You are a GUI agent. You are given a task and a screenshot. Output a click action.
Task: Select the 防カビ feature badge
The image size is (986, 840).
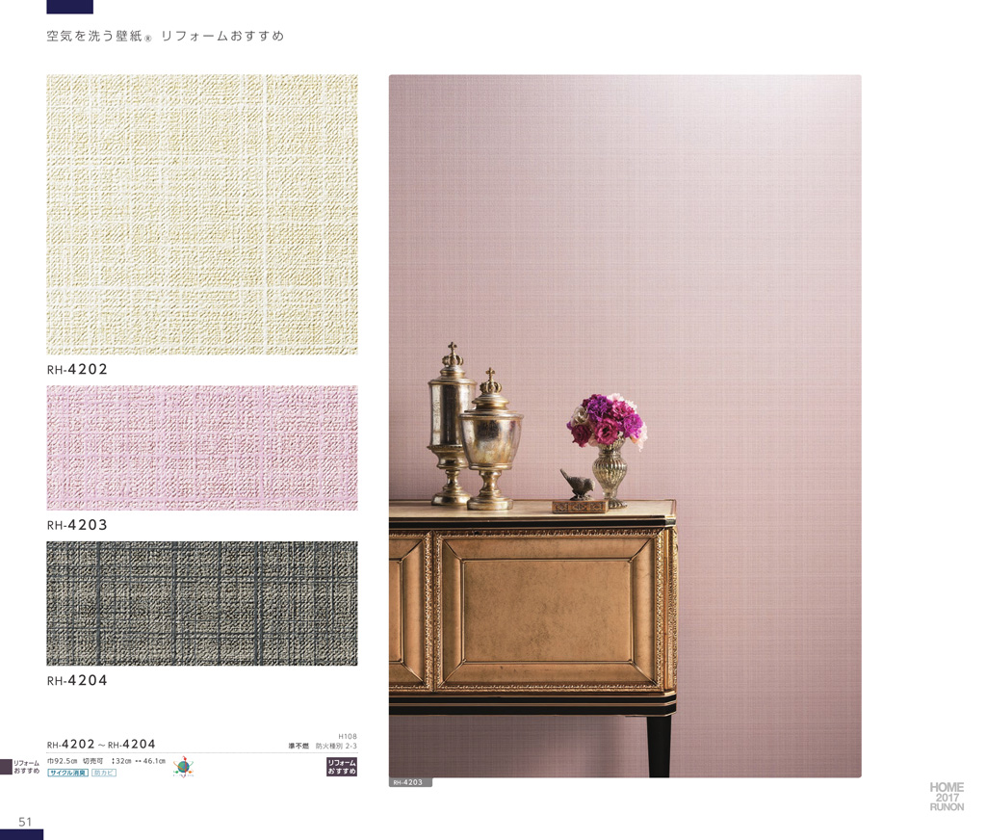click(x=104, y=773)
